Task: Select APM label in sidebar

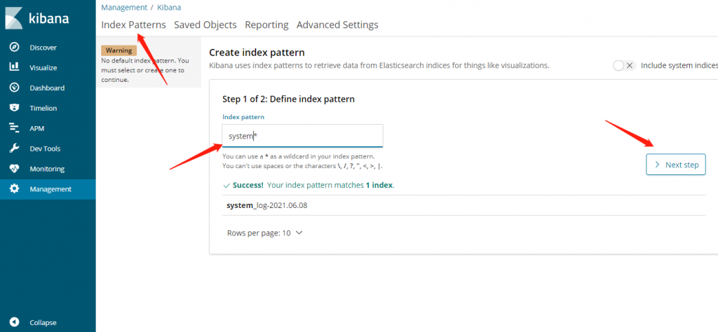Action: click(x=36, y=128)
